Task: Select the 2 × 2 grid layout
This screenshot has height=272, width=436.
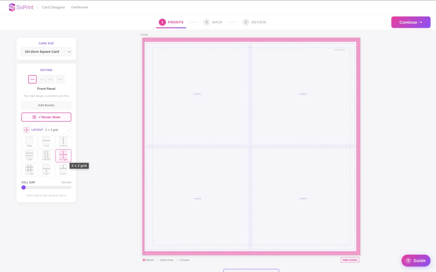Action: [x=63, y=156]
